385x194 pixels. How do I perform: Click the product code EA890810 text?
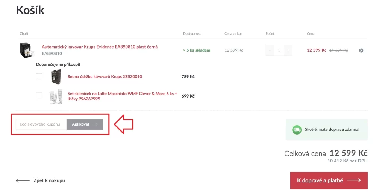[x=52, y=53]
